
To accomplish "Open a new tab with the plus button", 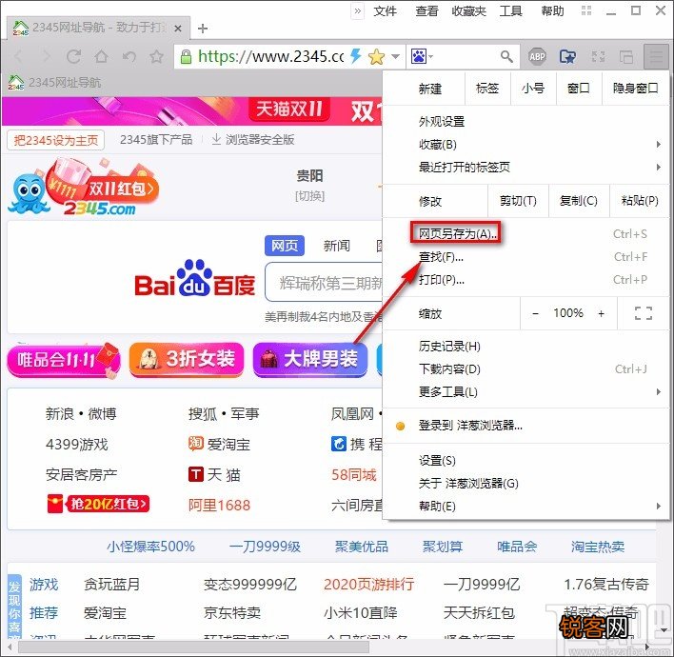I will tap(203, 29).
